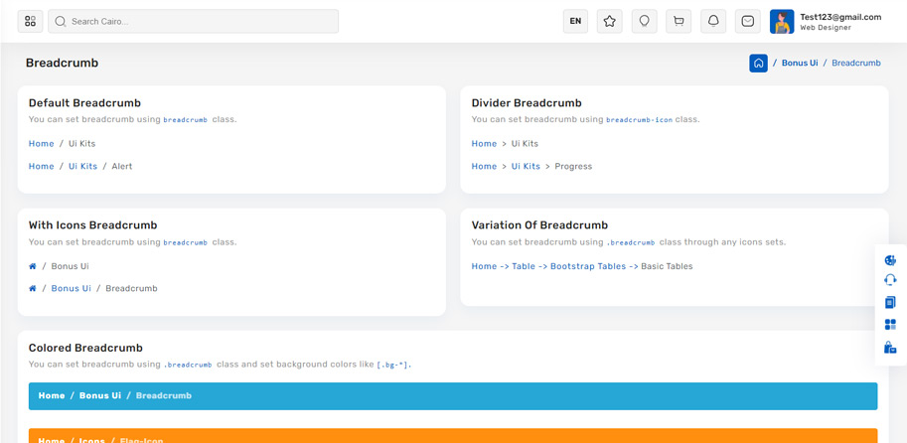Image resolution: width=907 pixels, height=443 pixels.
Task: Click With Icons Breadcrumb heading
Action: click(x=93, y=224)
